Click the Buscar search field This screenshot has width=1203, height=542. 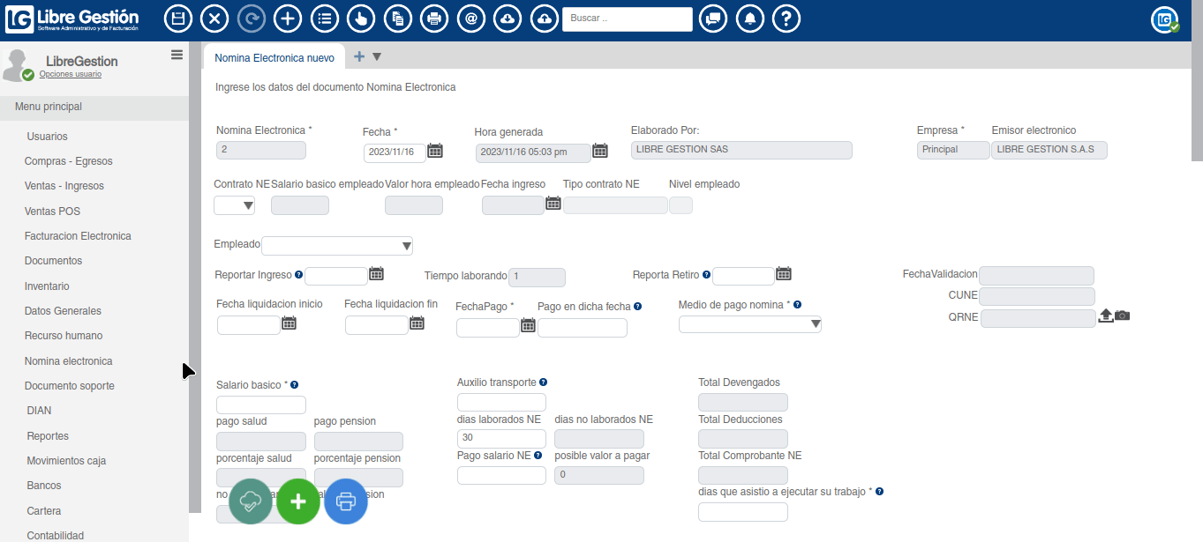tap(627, 18)
